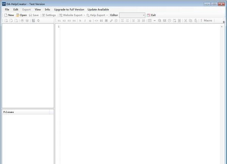Click the first new-page icon in the left toolbar
Screen dimensions: 227x164
(6, 20)
